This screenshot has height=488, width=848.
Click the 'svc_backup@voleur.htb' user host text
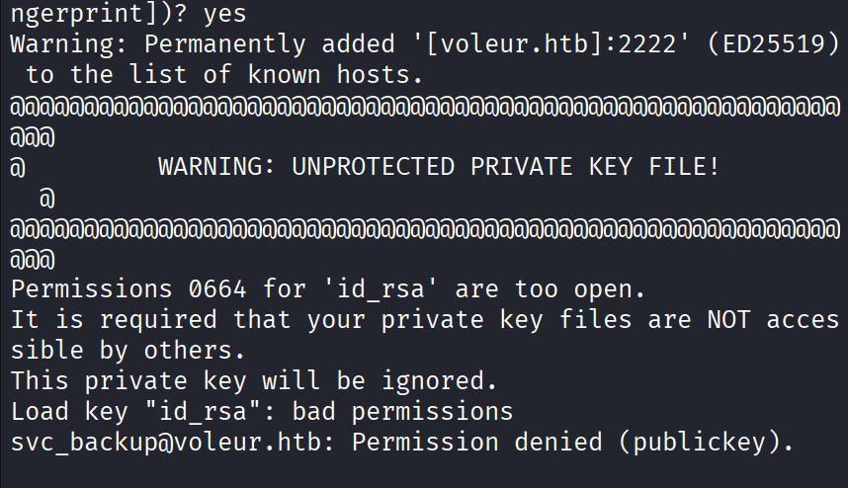coord(166,442)
